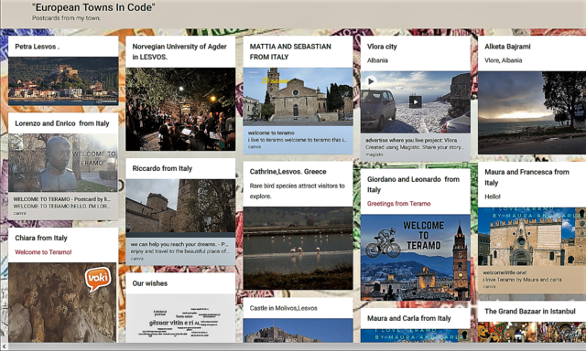Open the Petra Lesvos postcard image
Image resolution: width=586 pixels, height=351 pixels.
(x=63, y=81)
